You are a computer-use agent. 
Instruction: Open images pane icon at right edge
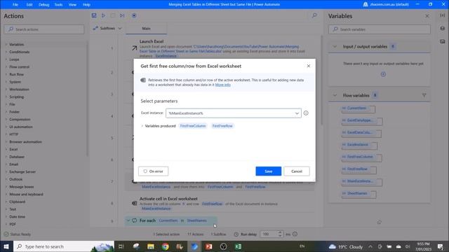[x=443, y=41]
